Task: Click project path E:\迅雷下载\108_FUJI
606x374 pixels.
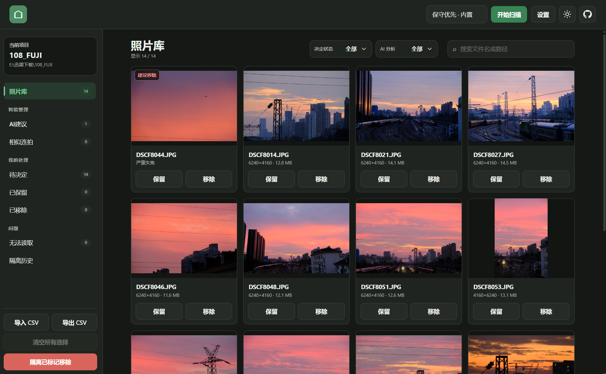Action: click(x=31, y=65)
